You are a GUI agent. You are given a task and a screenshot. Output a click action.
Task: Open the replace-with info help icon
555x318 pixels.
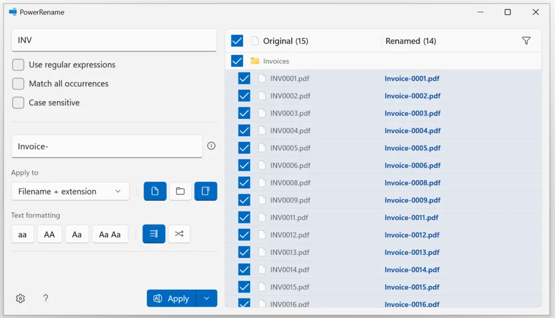(x=211, y=146)
